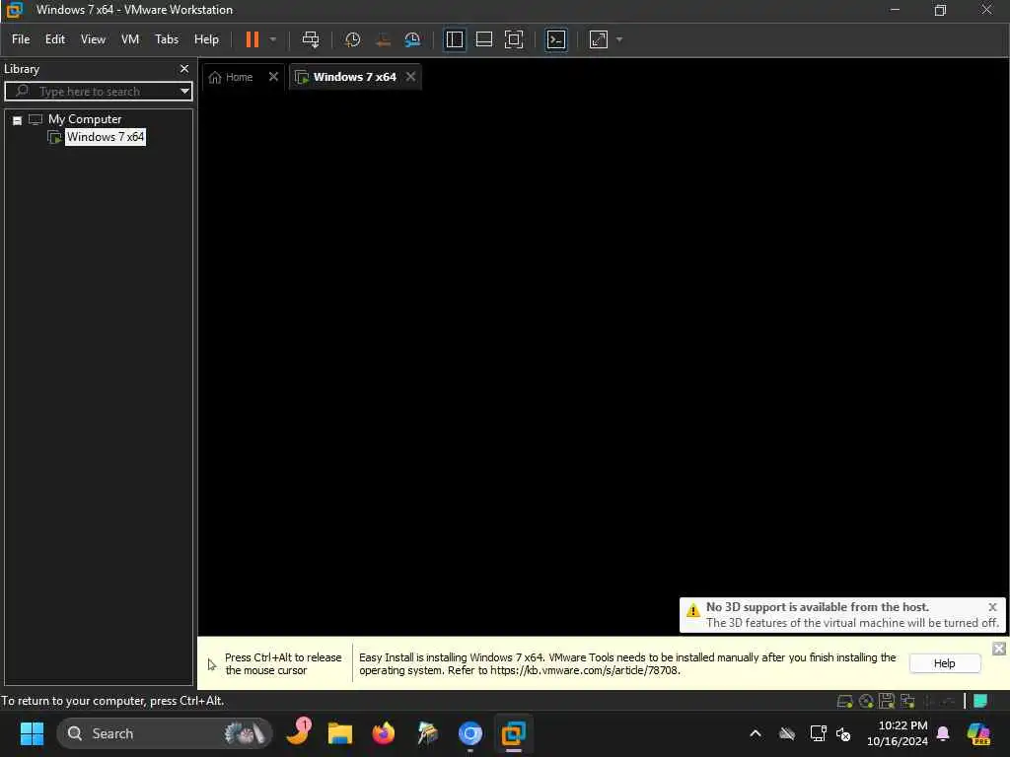
Task: Click the hard disk status icon
Action: pyautogui.click(x=844, y=701)
